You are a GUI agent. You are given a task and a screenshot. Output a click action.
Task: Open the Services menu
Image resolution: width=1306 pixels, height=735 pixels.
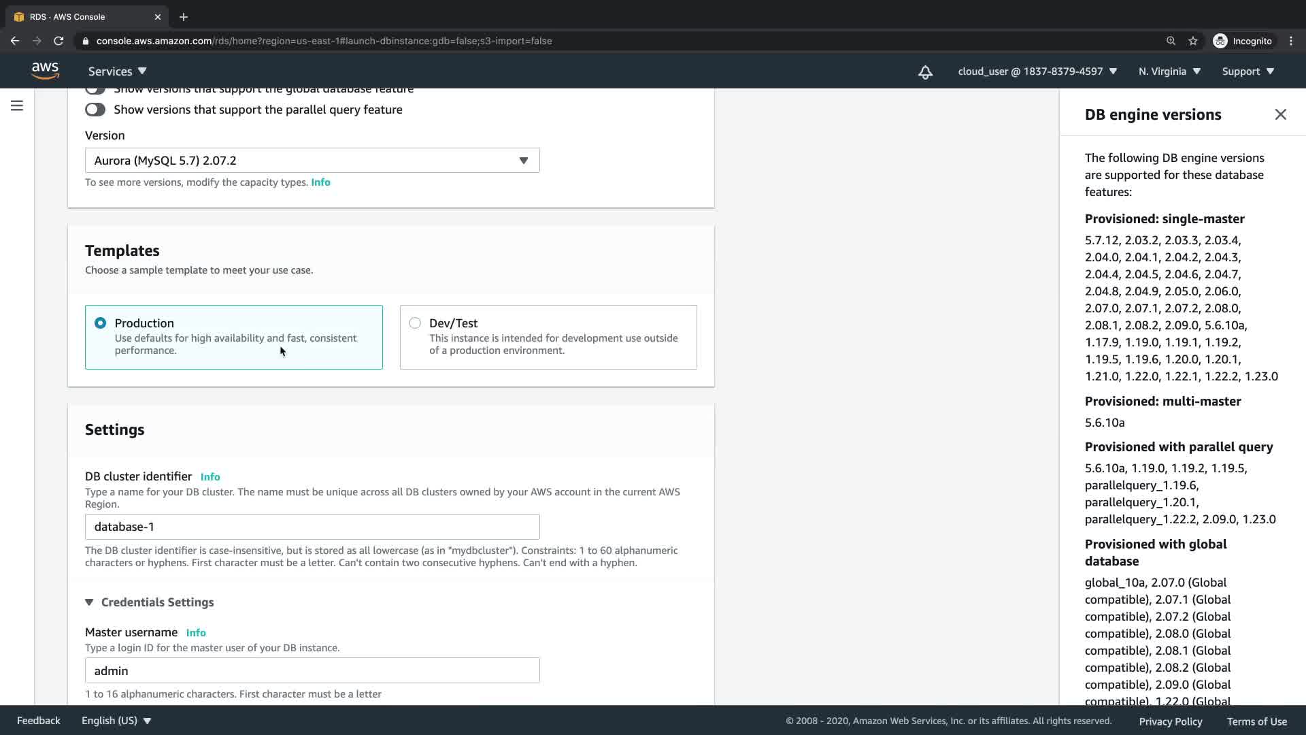point(117,71)
